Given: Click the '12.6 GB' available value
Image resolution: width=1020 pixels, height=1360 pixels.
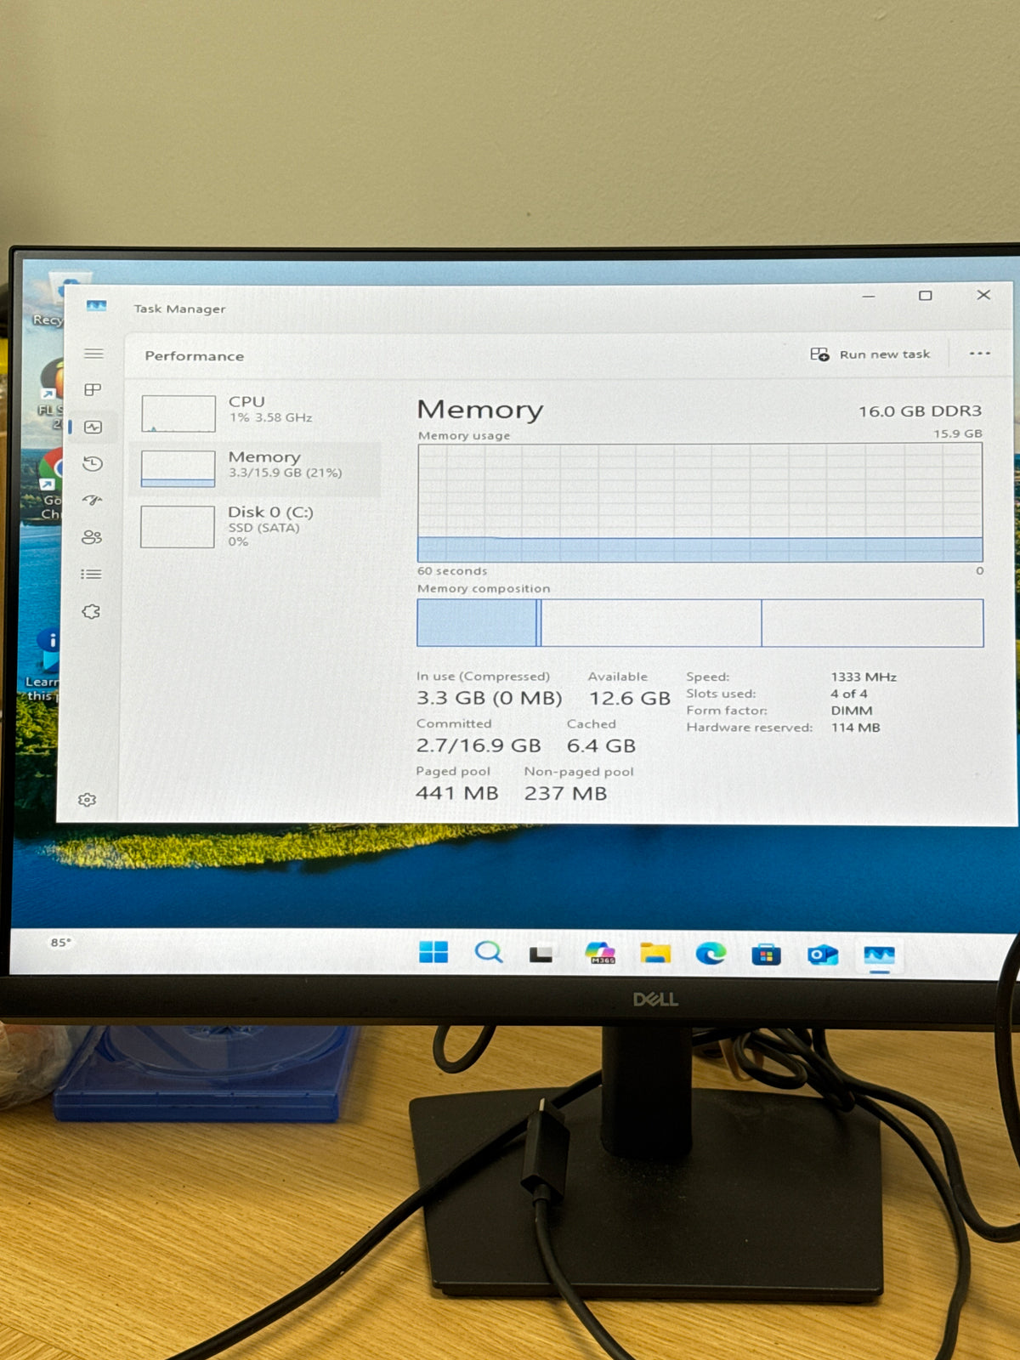Looking at the screenshot, I should tap(630, 699).
